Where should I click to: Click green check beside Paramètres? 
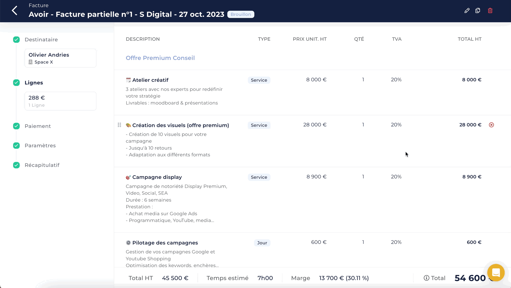16,146
